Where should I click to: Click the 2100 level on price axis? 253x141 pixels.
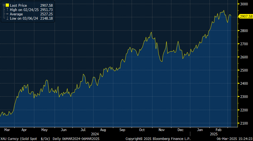tap(244, 123)
